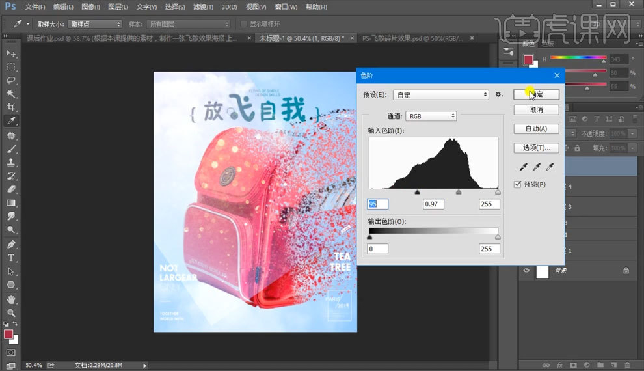Select the Magic Wand tool
This screenshot has width=644, height=371.
(11, 94)
